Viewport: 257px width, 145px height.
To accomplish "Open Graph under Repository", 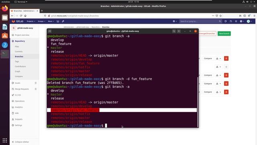I will click(x=17, y=71).
